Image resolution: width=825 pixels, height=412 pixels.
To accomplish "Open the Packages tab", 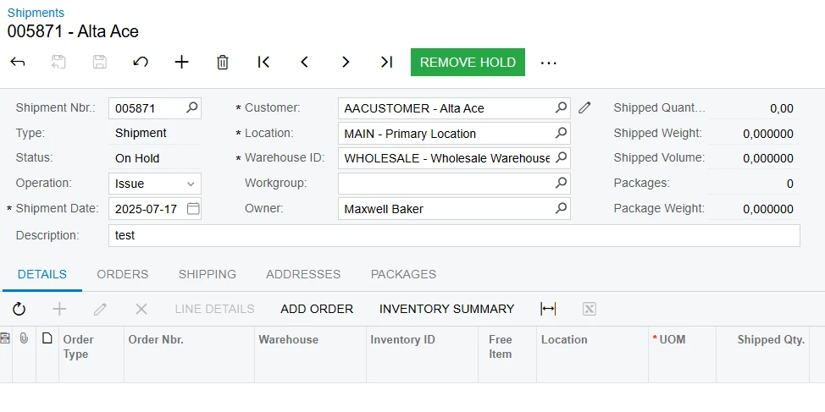I will coord(403,274).
